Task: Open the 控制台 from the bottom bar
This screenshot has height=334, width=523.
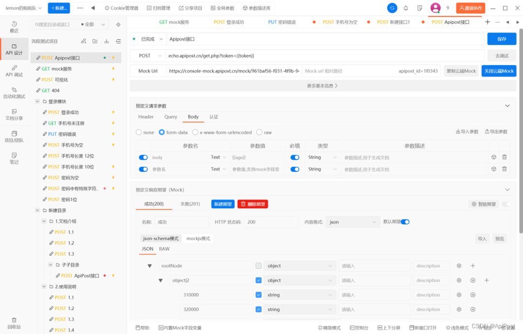Action: click(358, 328)
